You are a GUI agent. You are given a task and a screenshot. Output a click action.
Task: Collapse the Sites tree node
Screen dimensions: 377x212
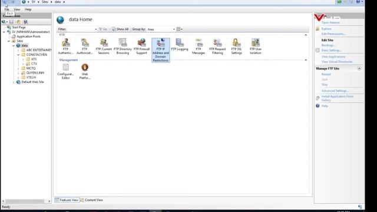(x=9, y=41)
